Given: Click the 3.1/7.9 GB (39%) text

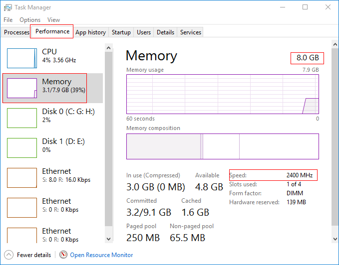Looking at the screenshot, I should click(x=63, y=90).
